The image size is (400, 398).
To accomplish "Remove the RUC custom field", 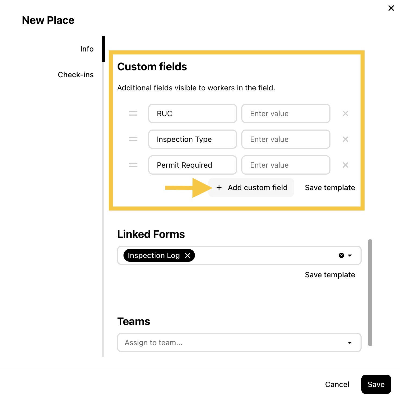I will coord(345,113).
